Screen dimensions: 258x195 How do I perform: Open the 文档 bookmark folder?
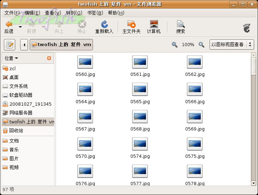28,141
